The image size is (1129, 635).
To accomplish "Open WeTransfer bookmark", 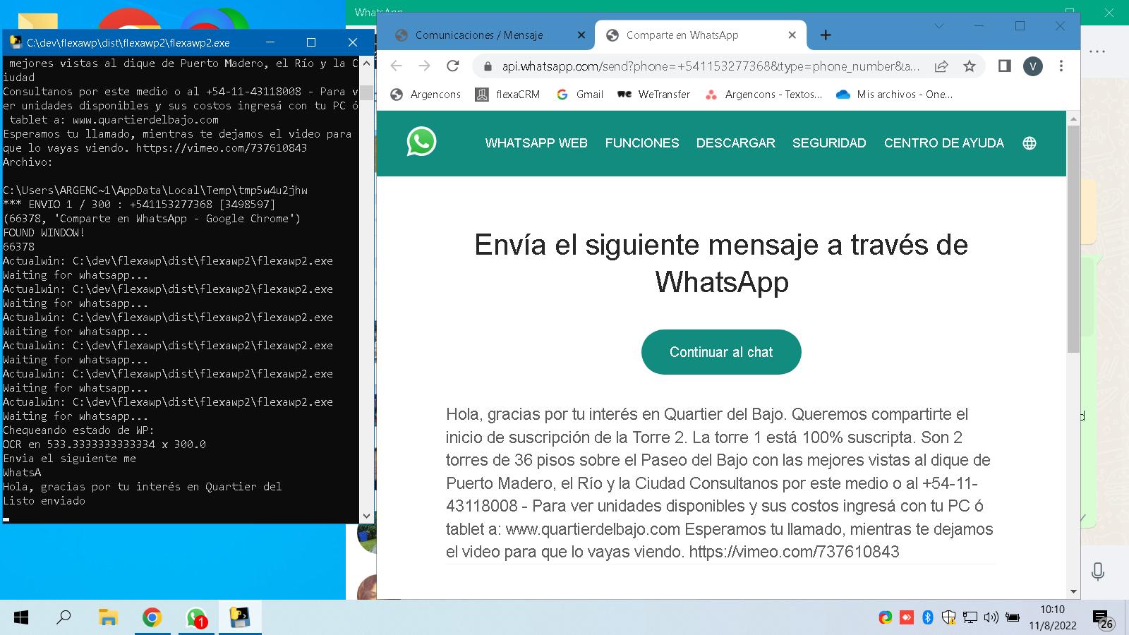I will coord(654,95).
